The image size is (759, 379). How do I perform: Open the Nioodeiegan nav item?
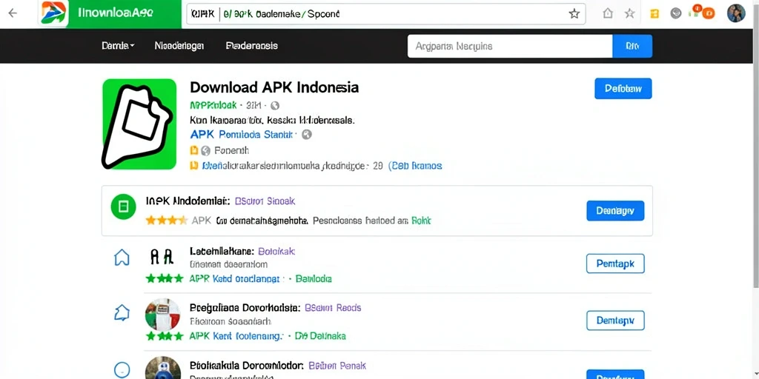pyautogui.click(x=179, y=46)
